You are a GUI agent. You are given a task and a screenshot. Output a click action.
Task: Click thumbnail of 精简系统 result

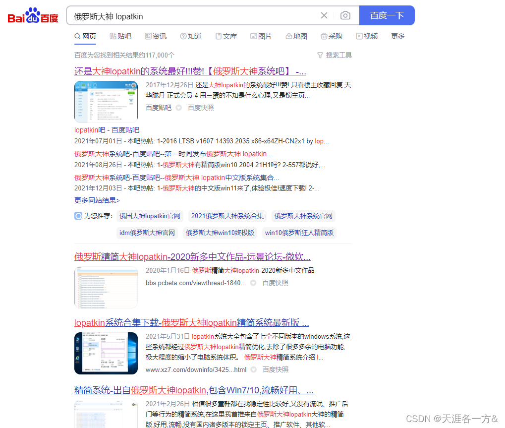click(106, 414)
